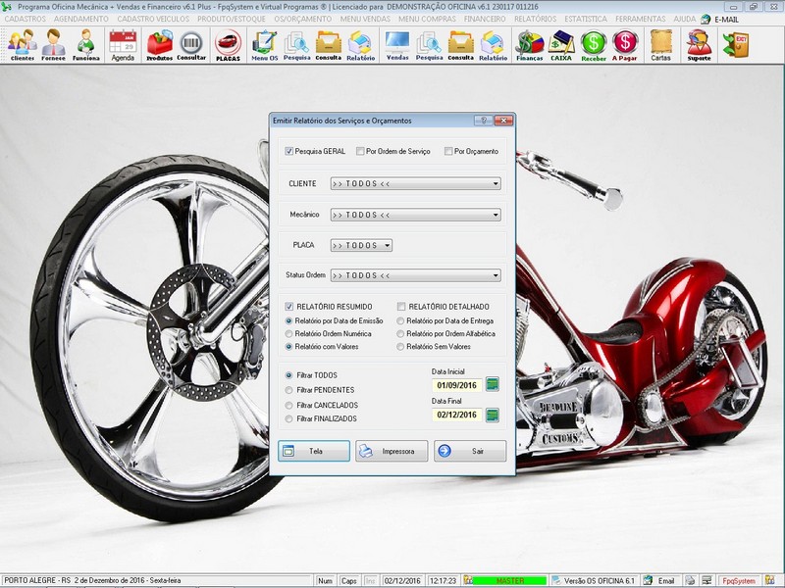
Task: Select Filtrar PENDENTES radio button
Action: 288,390
